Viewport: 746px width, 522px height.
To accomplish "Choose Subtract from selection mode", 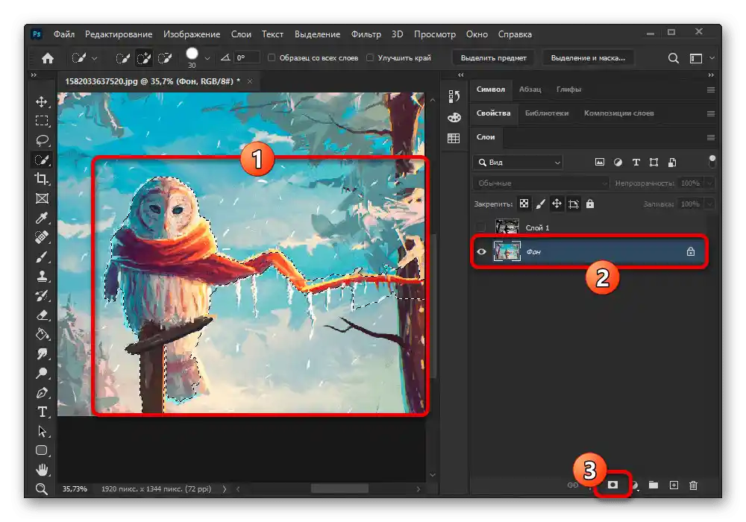I will (165, 58).
